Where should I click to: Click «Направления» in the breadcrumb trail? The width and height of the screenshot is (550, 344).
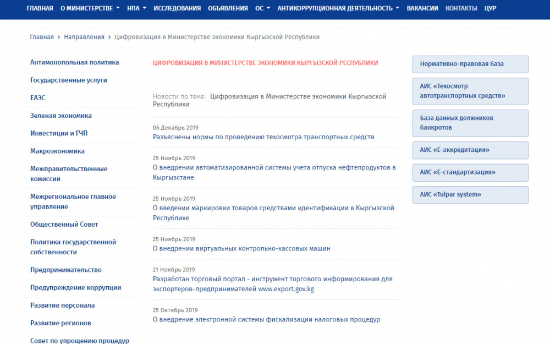point(84,37)
